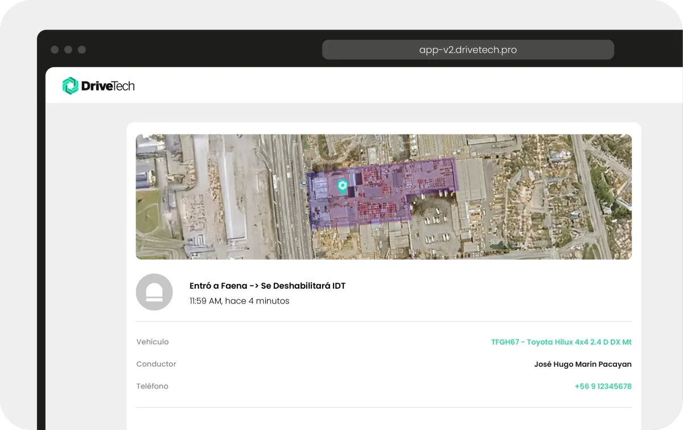683x430 pixels.
Task: Click the browser window close dot
Action: pyautogui.click(x=55, y=50)
